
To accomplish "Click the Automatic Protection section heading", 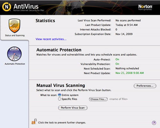I will pos(59,50).
